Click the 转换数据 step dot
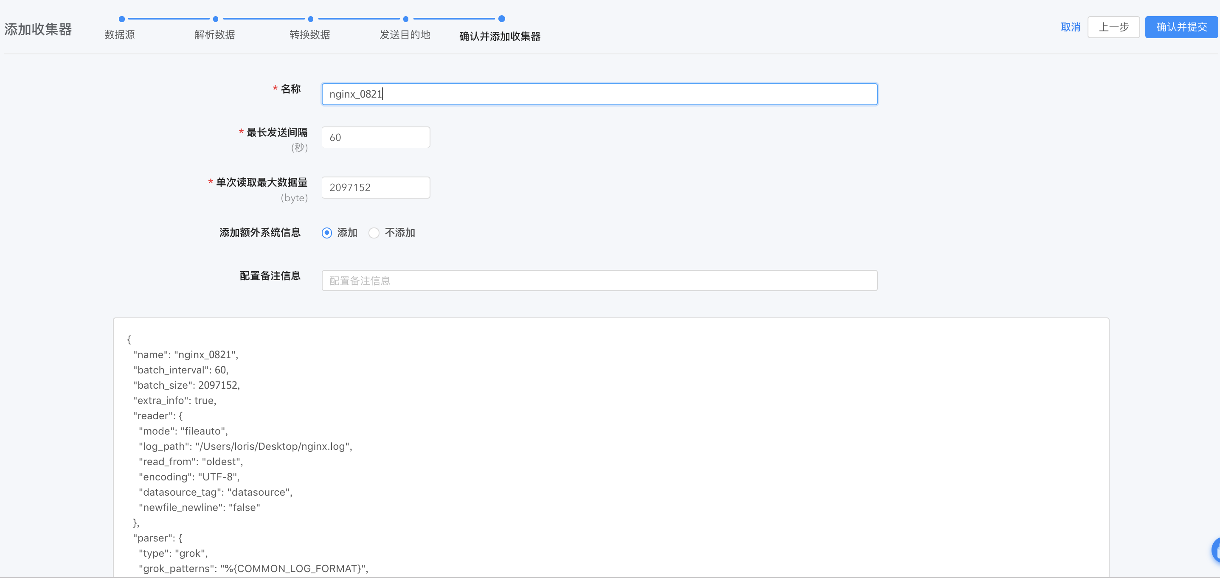This screenshot has width=1220, height=578. click(311, 19)
